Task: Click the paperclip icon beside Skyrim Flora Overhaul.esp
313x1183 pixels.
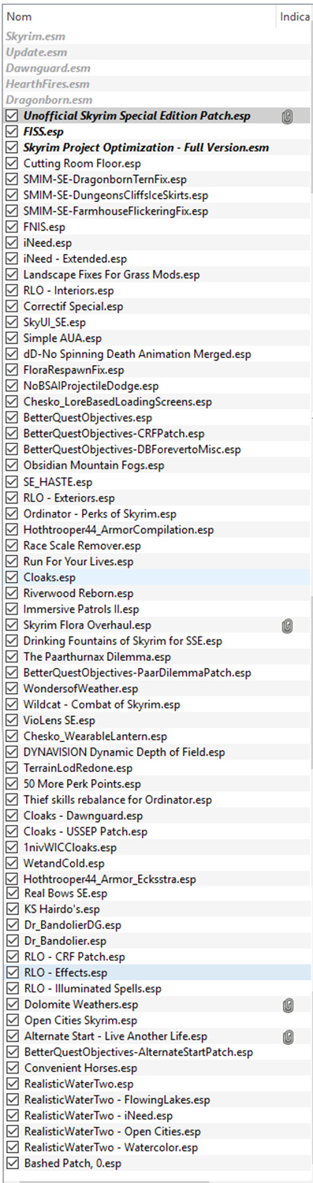Action: click(x=288, y=625)
